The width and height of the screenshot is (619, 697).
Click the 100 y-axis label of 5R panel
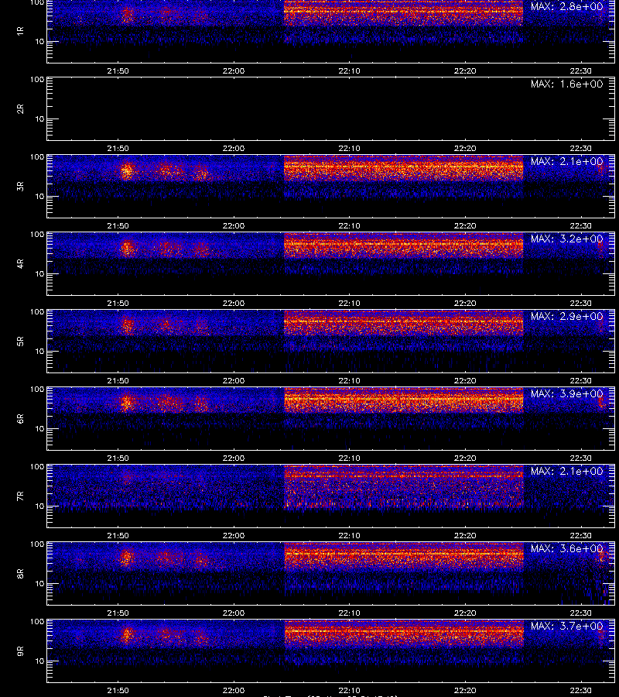37,312
